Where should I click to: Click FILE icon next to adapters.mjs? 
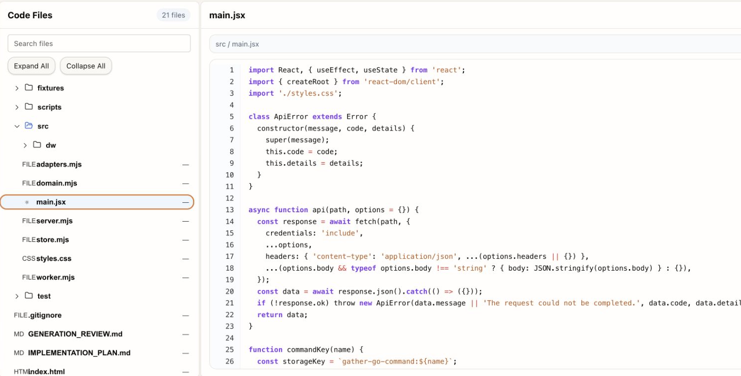click(29, 164)
